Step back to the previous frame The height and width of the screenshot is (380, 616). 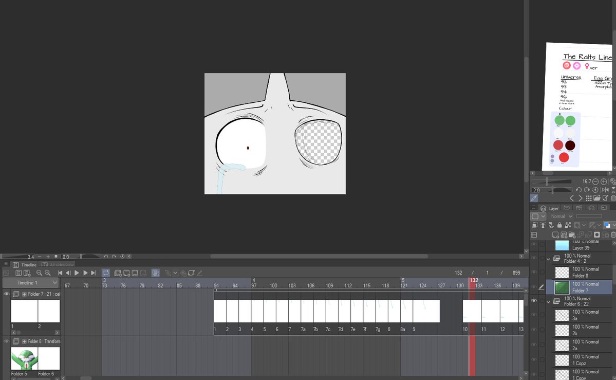pyautogui.click(x=68, y=273)
